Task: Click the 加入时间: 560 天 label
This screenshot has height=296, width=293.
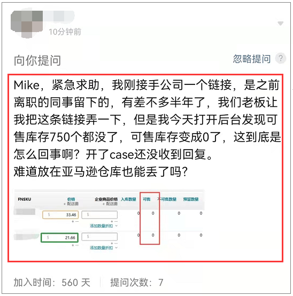Action: [52, 283]
